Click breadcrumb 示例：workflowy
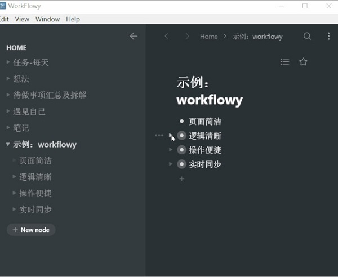 pyautogui.click(x=257, y=37)
